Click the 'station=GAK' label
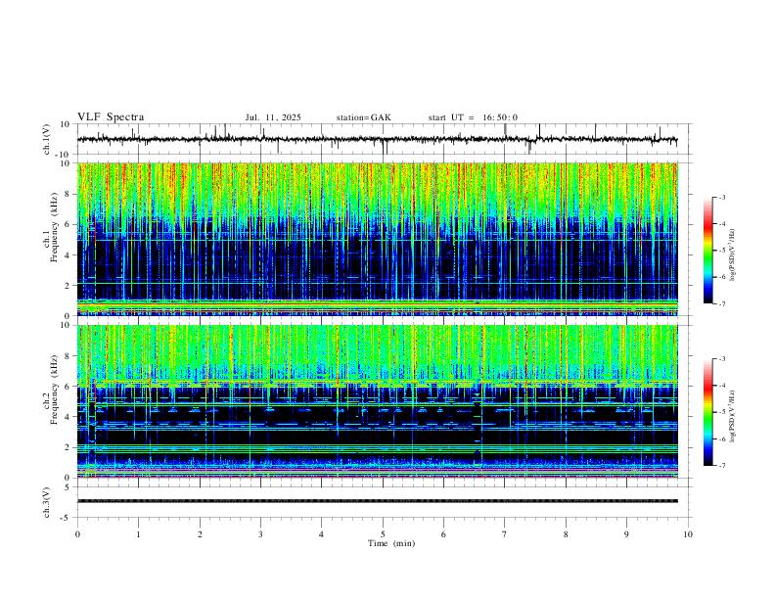The image size is (775, 599). point(364,117)
